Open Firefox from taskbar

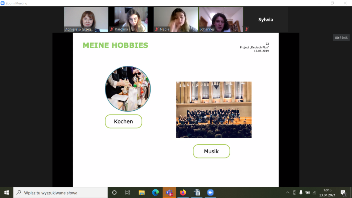click(183, 192)
